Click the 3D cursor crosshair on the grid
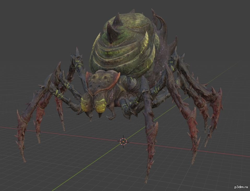The height and width of the screenshot is (191, 250). [x=123, y=142]
